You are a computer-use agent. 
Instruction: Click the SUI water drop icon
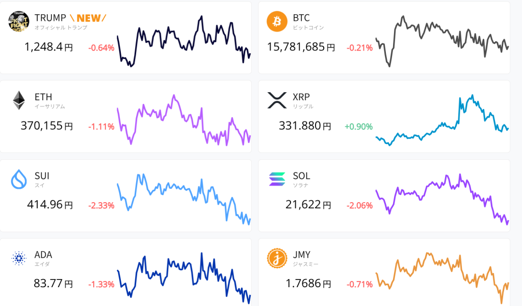click(19, 180)
